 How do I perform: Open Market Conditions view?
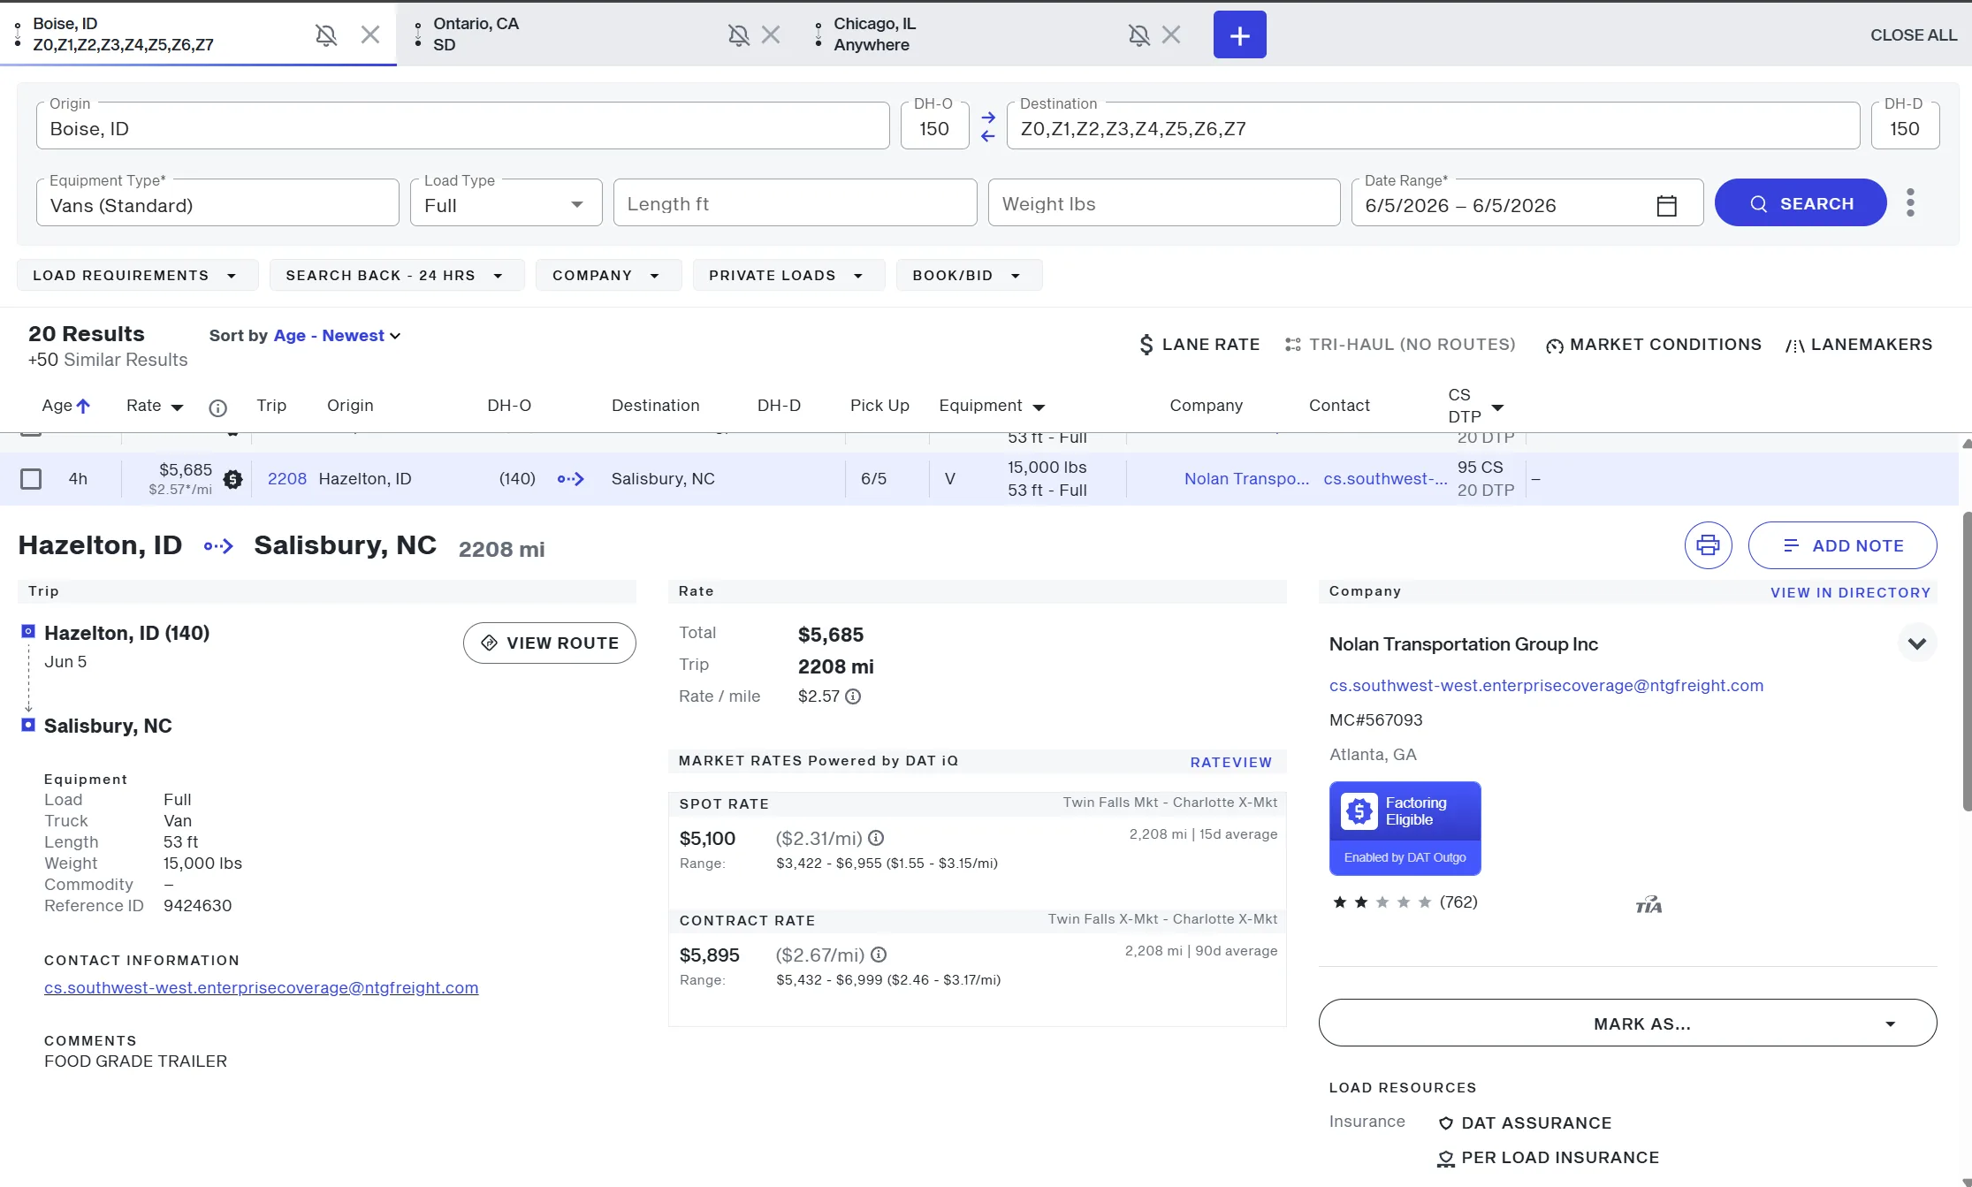click(x=1653, y=345)
